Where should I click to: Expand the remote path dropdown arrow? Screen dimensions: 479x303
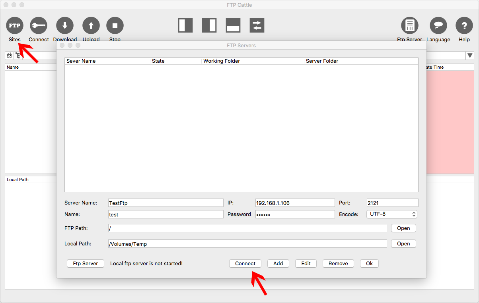[470, 56]
